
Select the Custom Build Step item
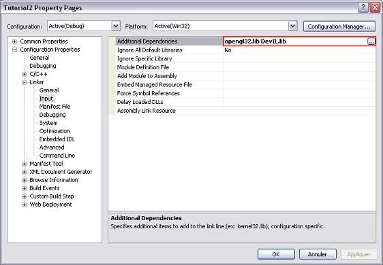point(52,196)
